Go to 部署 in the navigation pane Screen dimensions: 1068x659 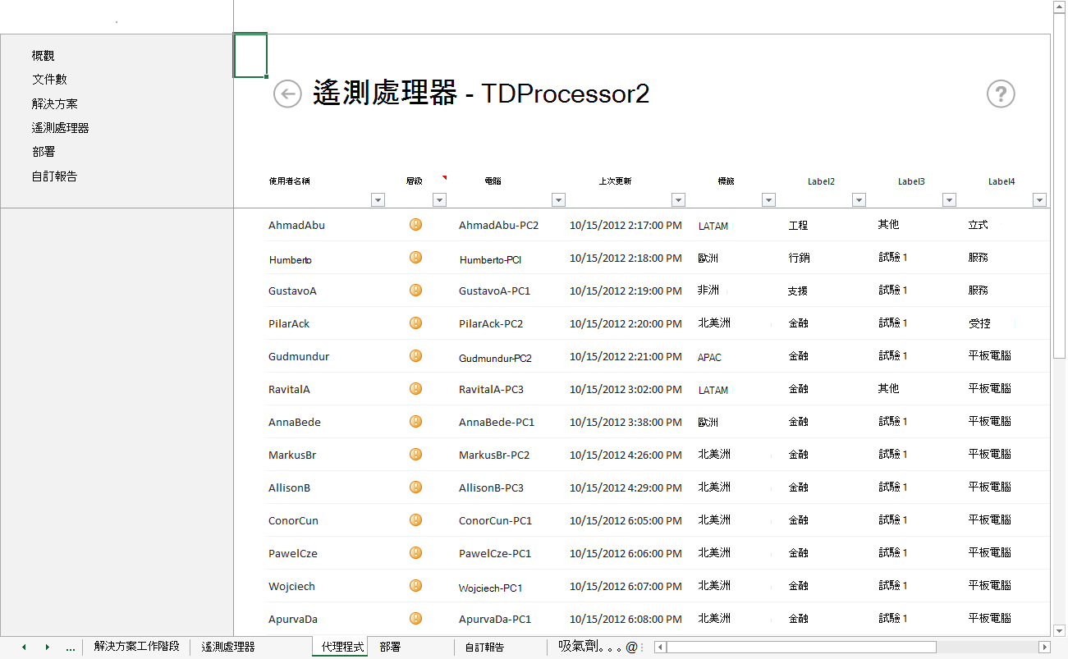(x=43, y=152)
